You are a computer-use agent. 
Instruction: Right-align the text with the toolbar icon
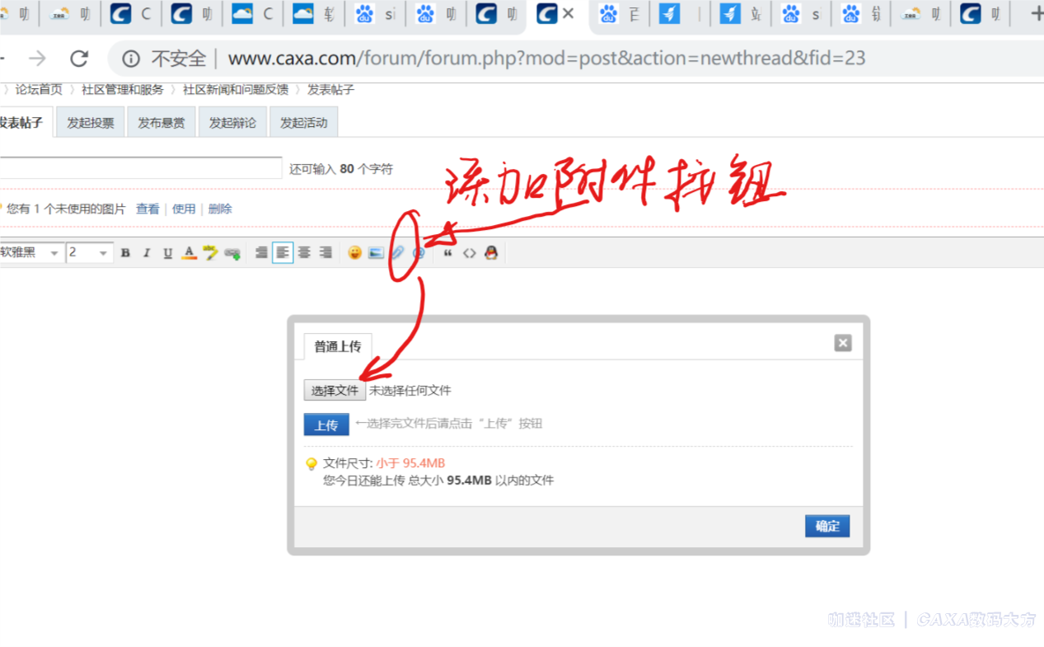(325, 253)
